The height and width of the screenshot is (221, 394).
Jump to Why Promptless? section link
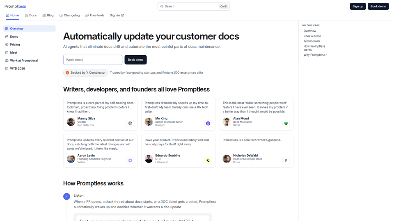pos(315,55)
